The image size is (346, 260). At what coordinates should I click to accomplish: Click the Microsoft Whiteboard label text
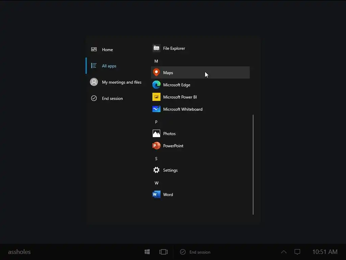coord(183,109)
